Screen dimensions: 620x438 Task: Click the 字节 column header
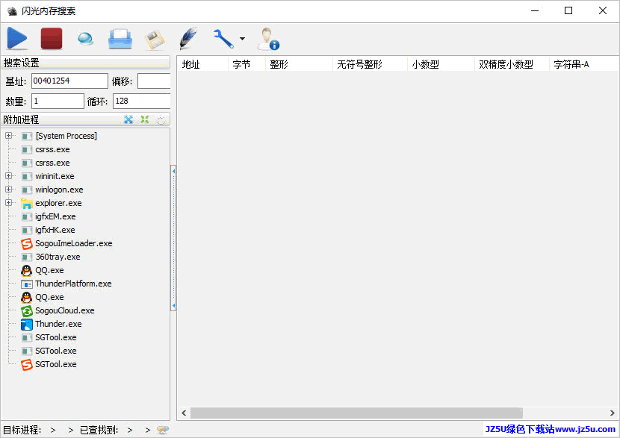tap(247, 64)
